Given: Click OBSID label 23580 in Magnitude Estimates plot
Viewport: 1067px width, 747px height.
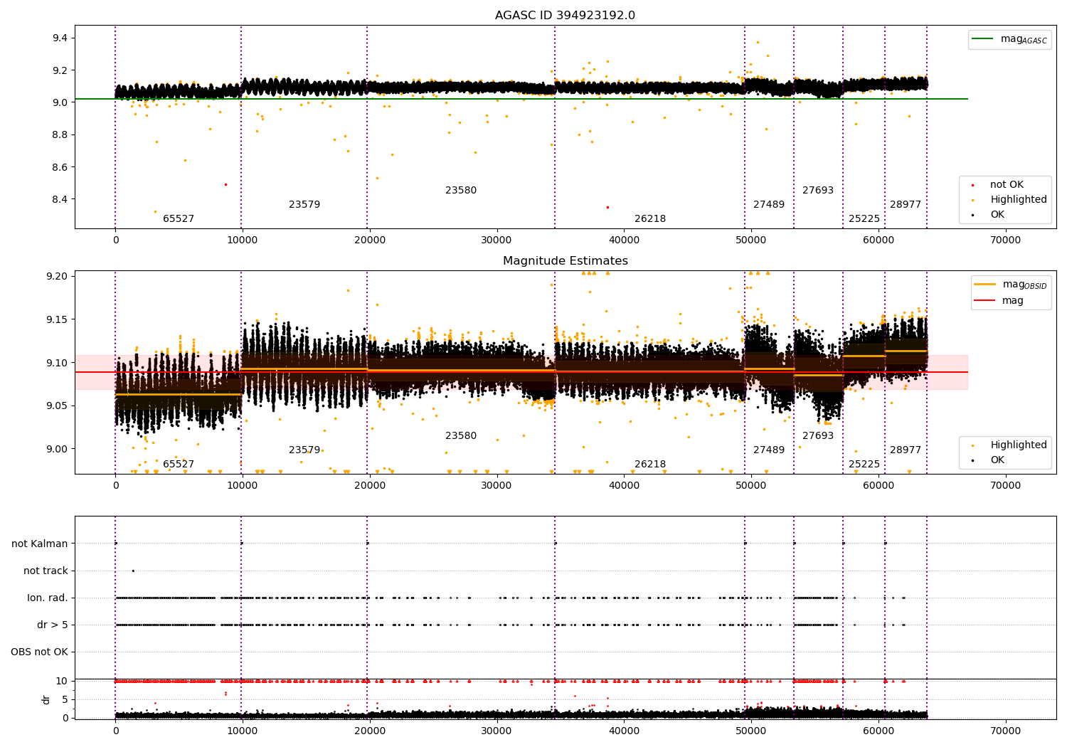Looking at the screenshot, I should (x=461, y=436).
